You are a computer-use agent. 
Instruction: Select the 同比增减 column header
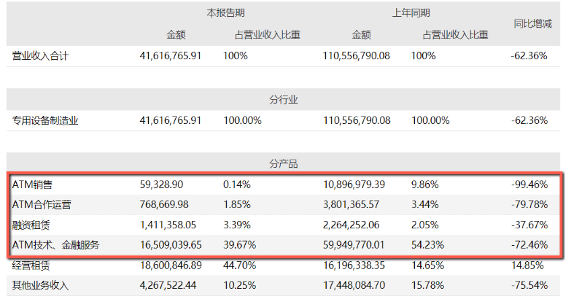pos(532,24)
